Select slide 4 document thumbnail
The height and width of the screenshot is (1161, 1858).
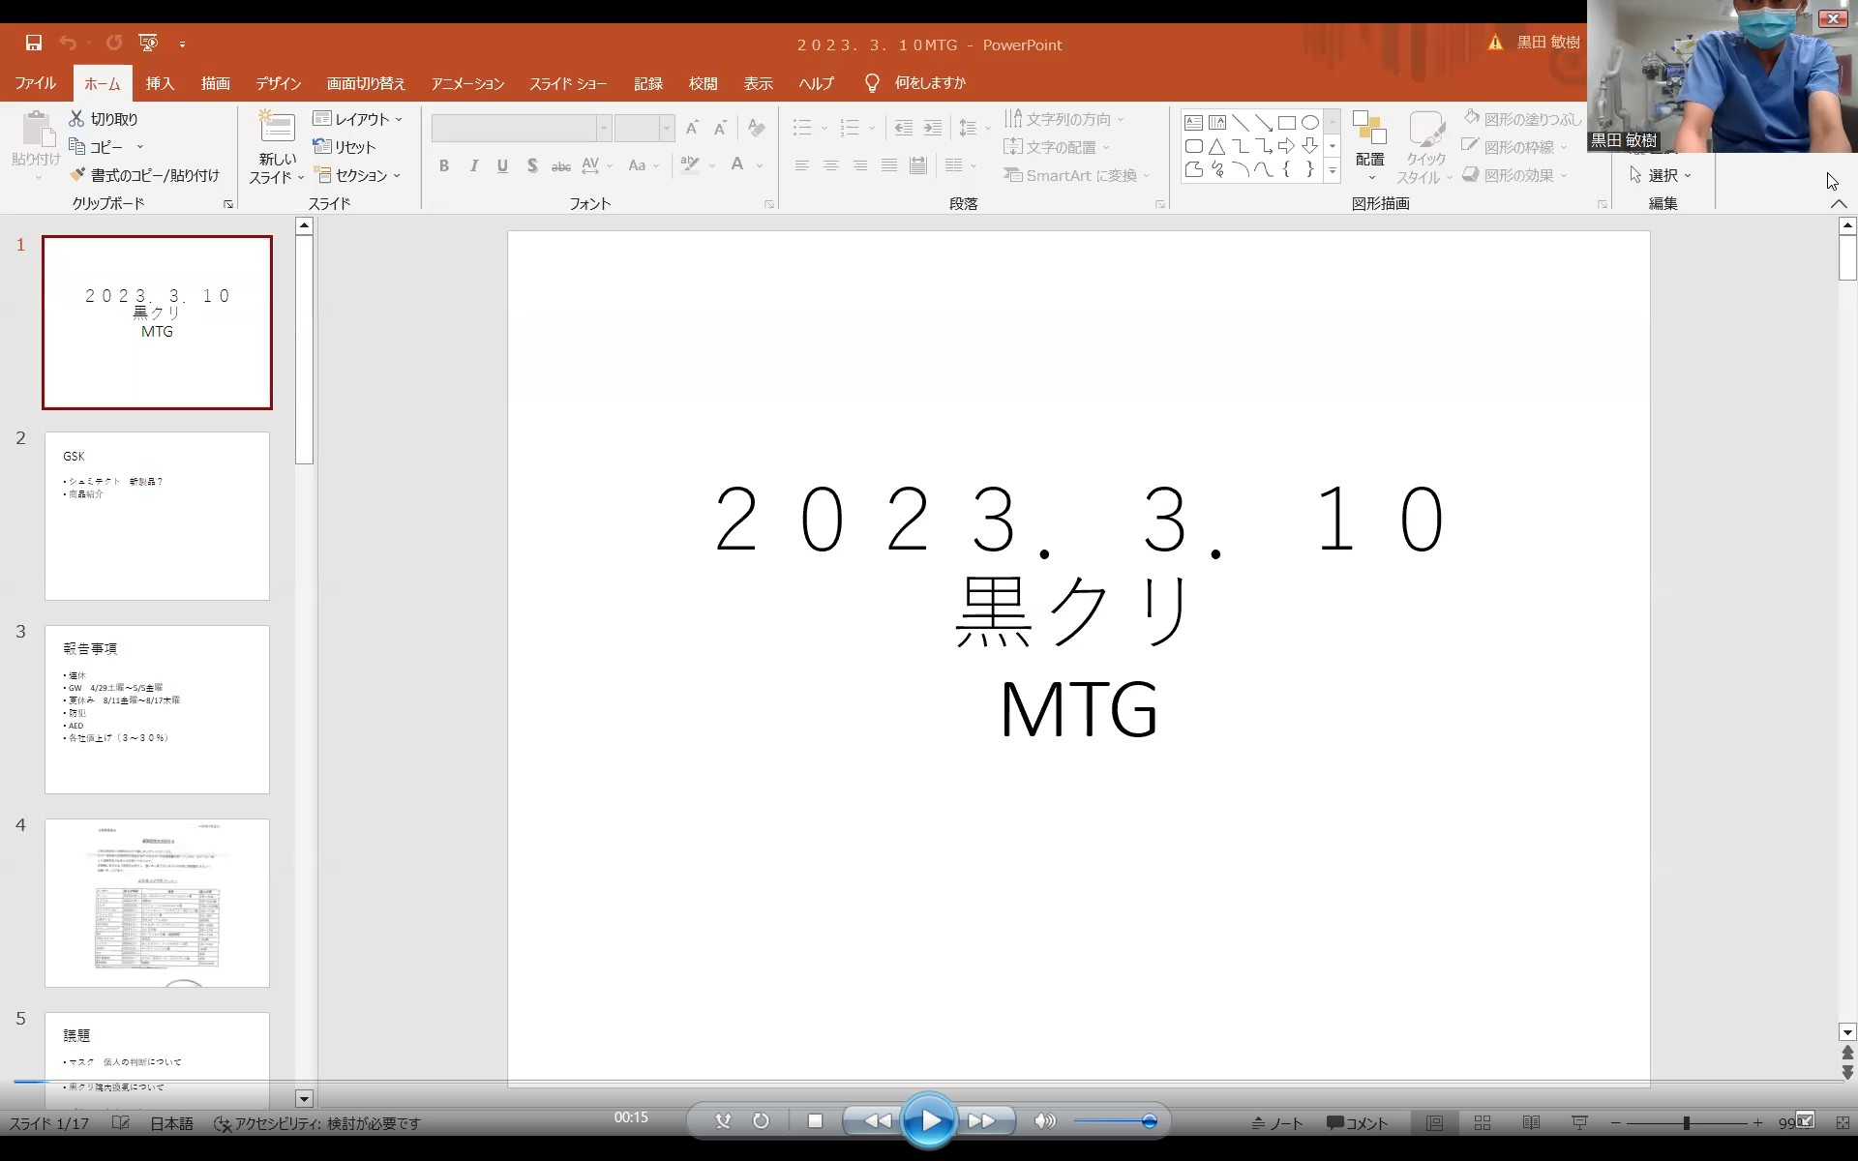tap(157, 903)
